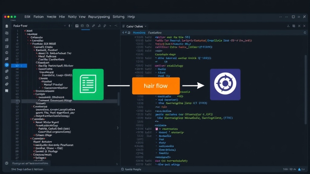Click the grid layout icon in left panel toolbar
Image resolution: width=310 pixels, height=174 pixels.
(77, 26)
